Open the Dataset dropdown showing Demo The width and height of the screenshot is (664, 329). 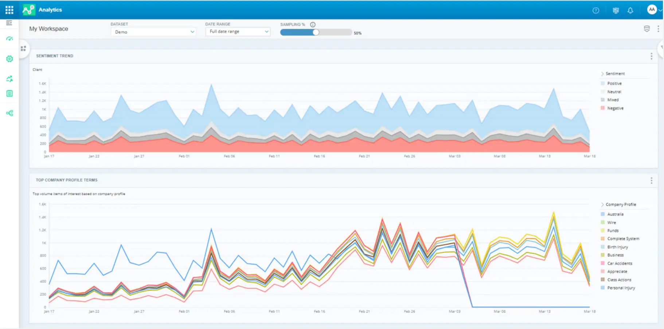tap(153, 32)
